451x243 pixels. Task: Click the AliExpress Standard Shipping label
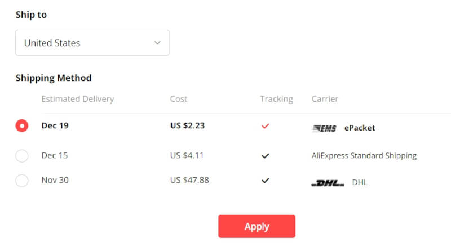pyautogui.click(x=364, y=156)
